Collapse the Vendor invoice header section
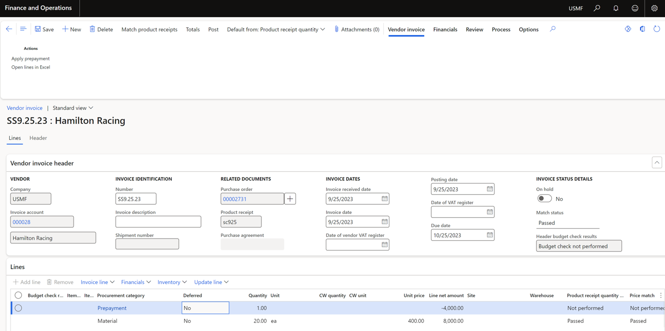Viewport: 665px width, 331px height. coord(656,163)
